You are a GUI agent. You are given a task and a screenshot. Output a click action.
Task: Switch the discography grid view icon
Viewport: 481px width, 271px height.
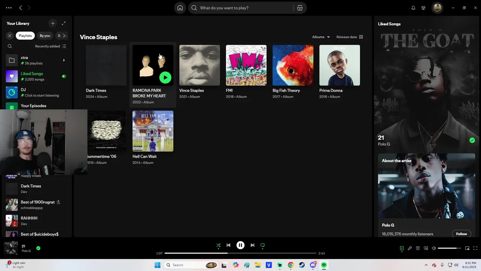(x=361, y=37)
